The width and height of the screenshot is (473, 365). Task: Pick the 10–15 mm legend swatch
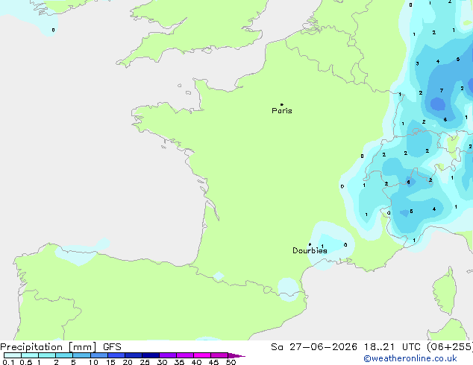[99, 355]
